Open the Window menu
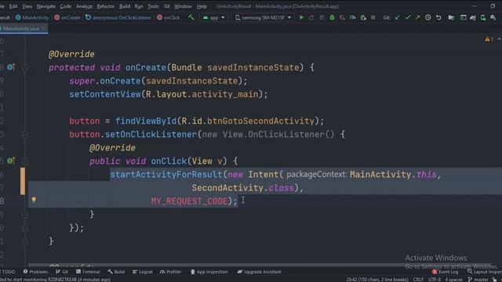This screenshot has height=282, width=502. coord(183,6)
